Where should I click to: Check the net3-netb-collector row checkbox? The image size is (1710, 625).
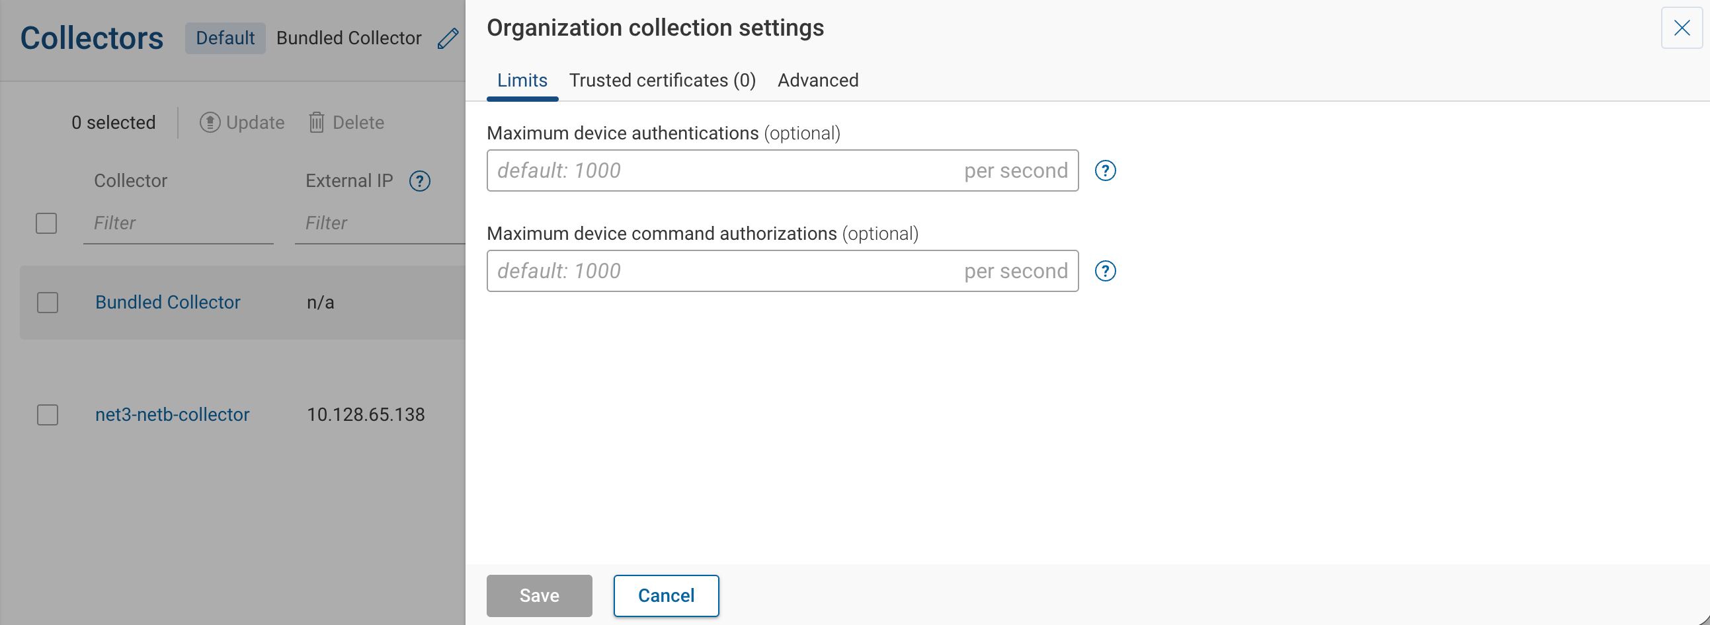click(47, 415)
